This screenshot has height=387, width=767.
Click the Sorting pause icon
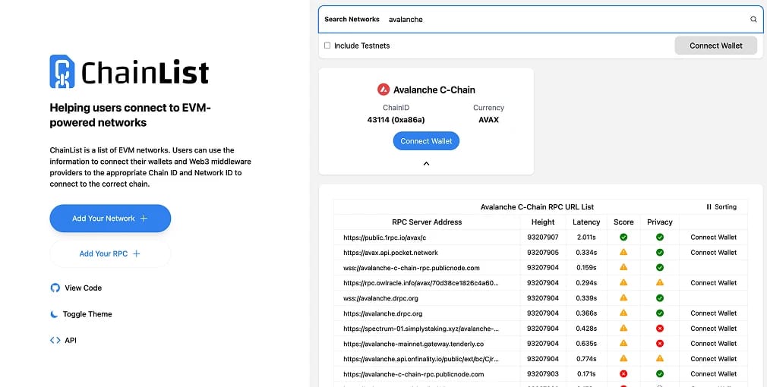(709, 206)
